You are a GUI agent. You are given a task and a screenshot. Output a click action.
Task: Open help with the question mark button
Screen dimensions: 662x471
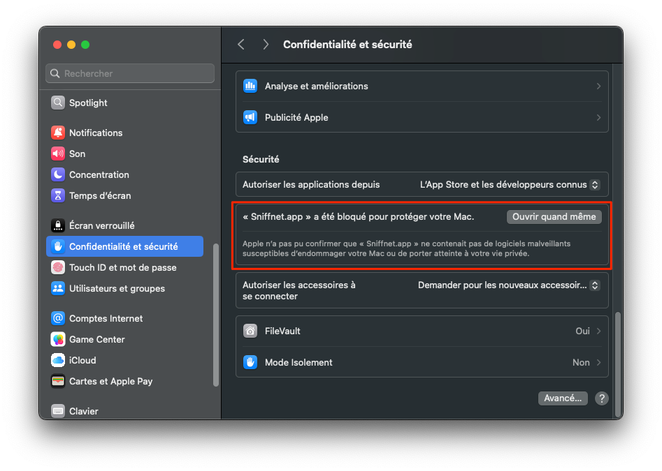[x=602, y=398]
